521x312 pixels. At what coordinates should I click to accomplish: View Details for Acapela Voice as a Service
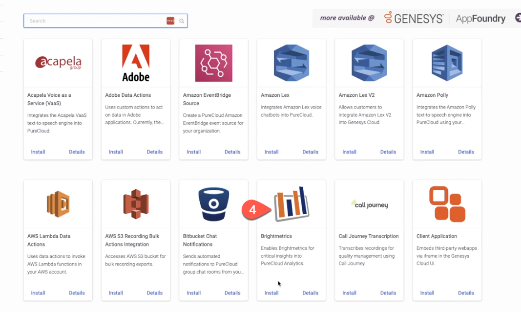click(77, 152)
